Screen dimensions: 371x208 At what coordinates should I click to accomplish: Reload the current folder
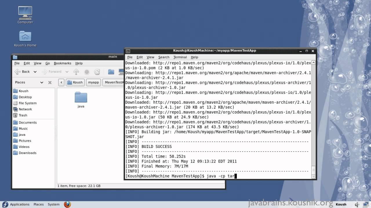97,72
